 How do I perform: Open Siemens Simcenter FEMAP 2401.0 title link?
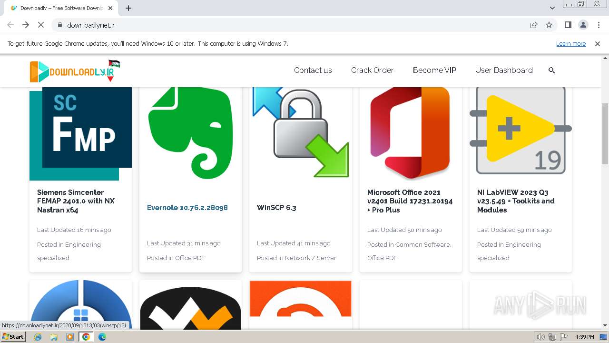click(76, 201)
